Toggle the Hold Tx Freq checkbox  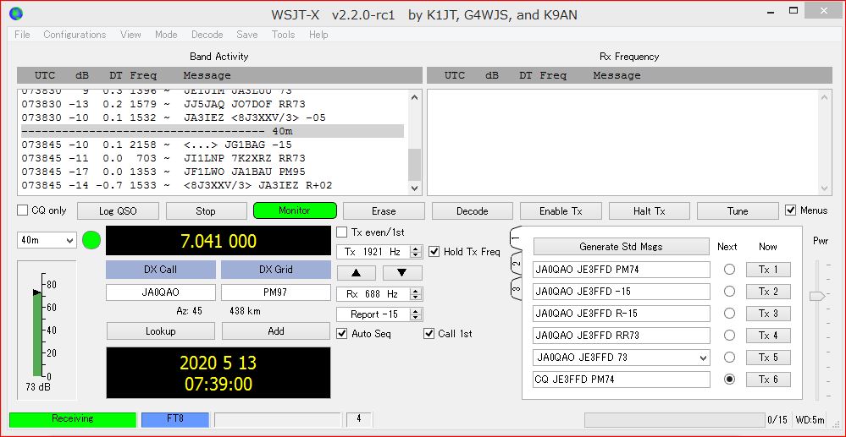pos(434,252)
